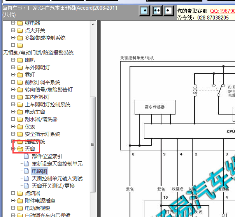Expand the 上车照明灯控制系统 folder
Image resolution: width=235 pixels, height=217 pixels.
coord(13,104)
